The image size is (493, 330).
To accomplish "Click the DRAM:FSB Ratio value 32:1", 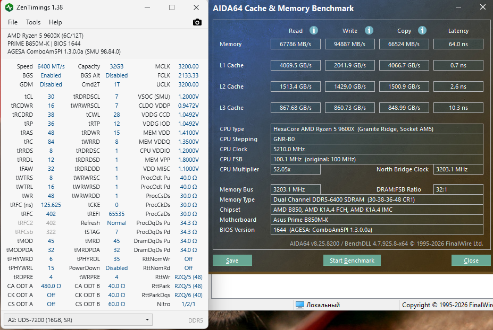I will [x=458, y=189].
